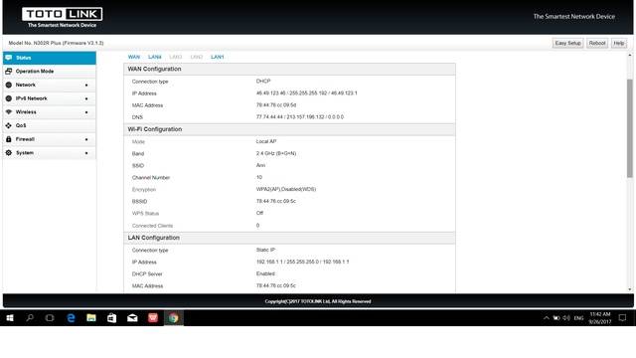
Task: Click the Reboot button
Action: [597, 43]
